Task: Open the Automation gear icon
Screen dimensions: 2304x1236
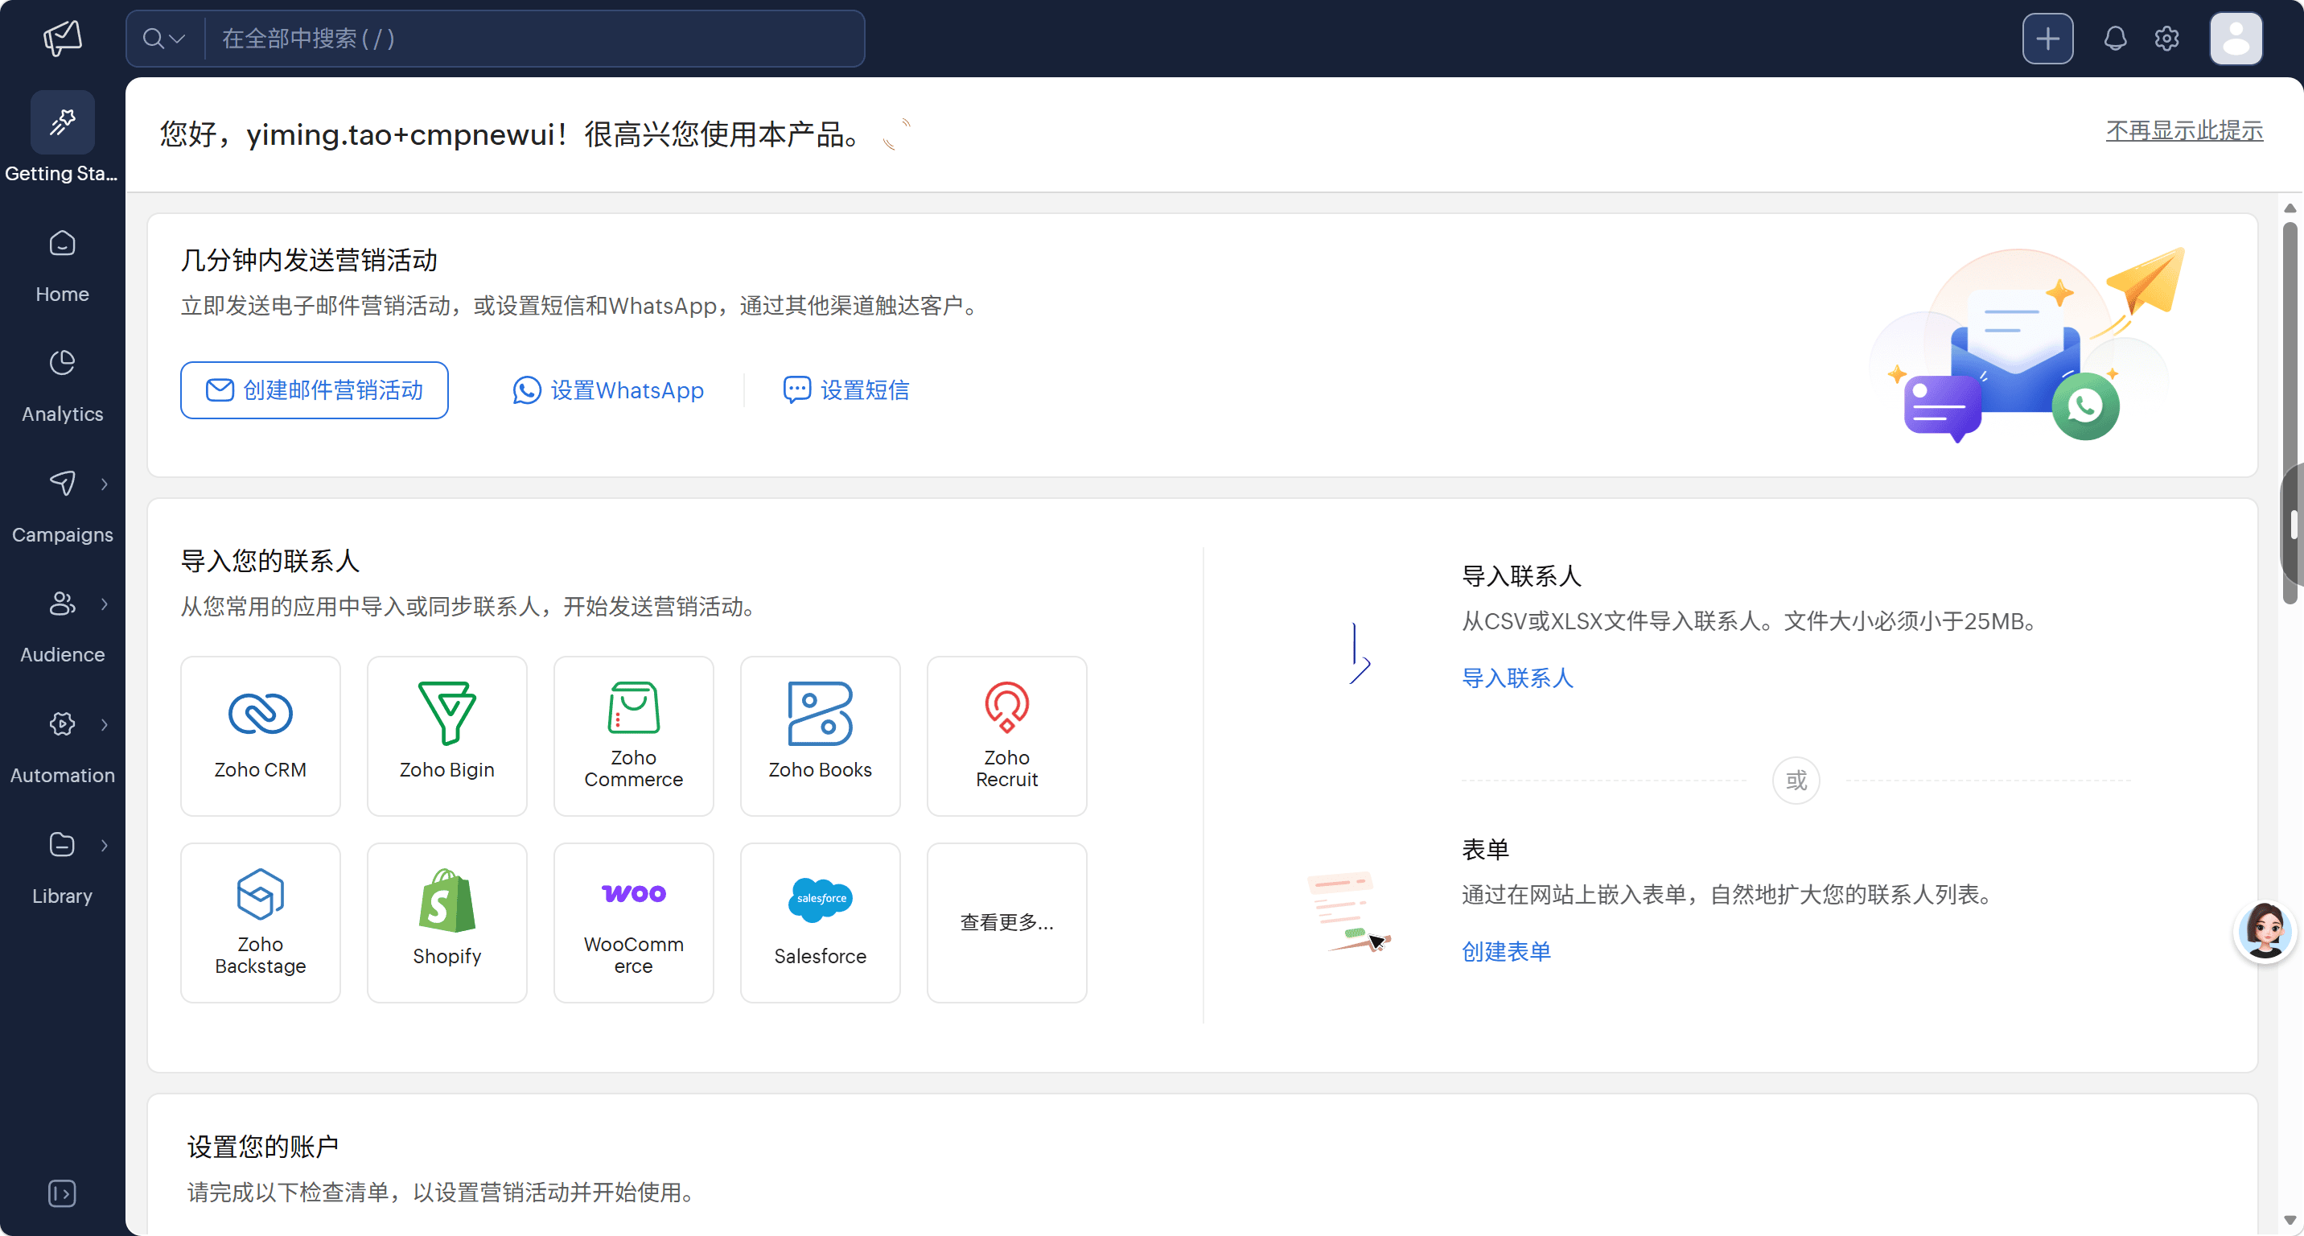Action: point(62,723)
